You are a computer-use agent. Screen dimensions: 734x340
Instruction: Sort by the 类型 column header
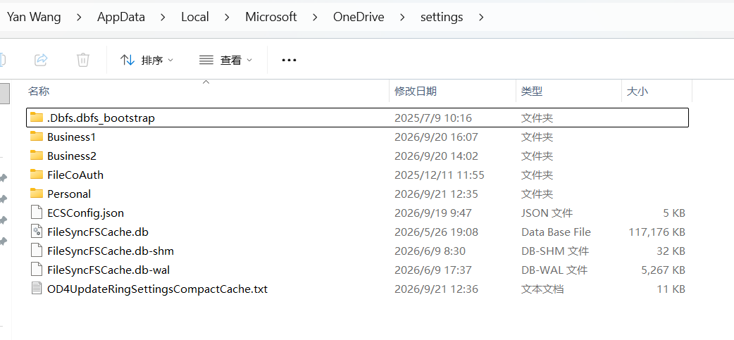click(532, 92)
